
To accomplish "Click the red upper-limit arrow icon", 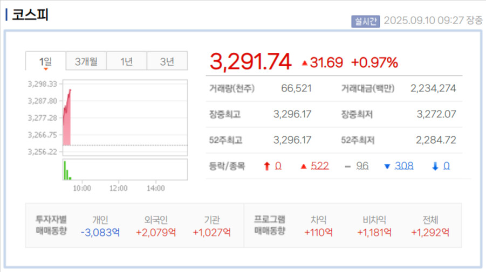I will click(267, 166).
